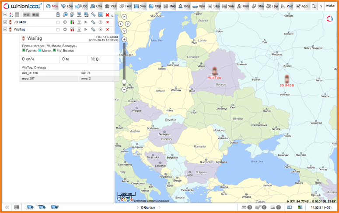Open the unit list view options icon

17,15
